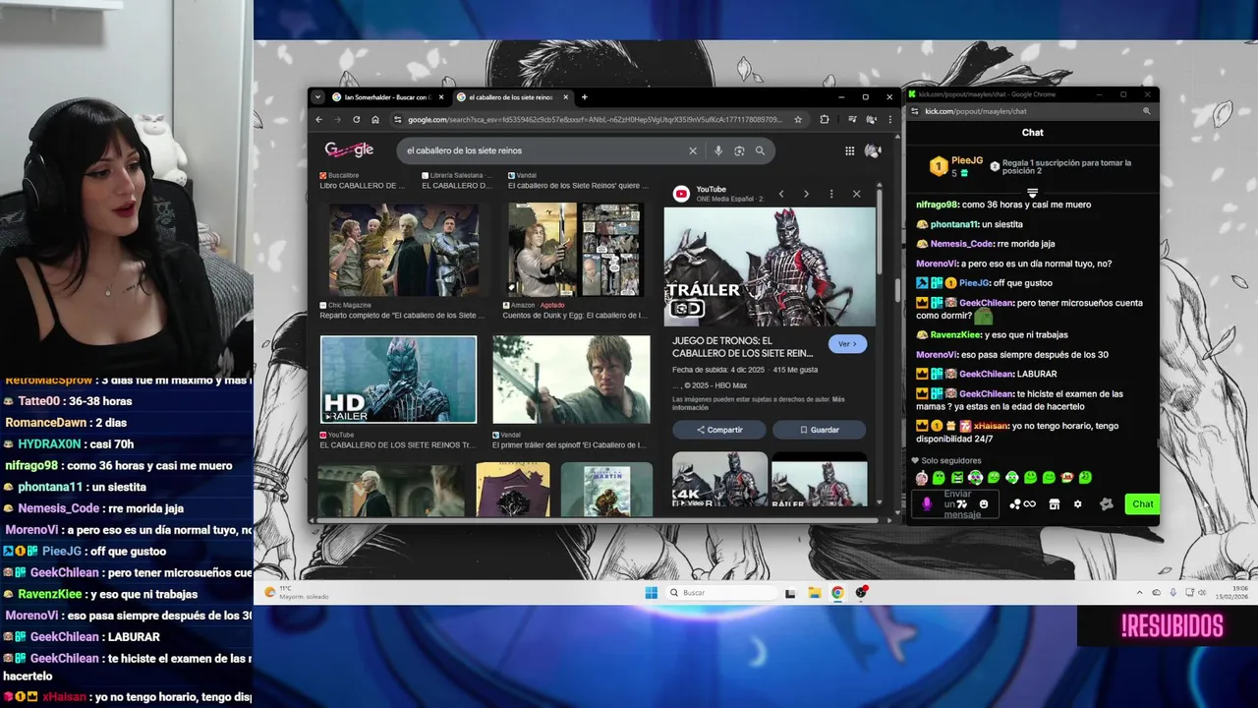Image resolution: width=1258 pixels, height=708 pixels.
Task: Open Kick chat shop icon
Action: click(1054, 503)
